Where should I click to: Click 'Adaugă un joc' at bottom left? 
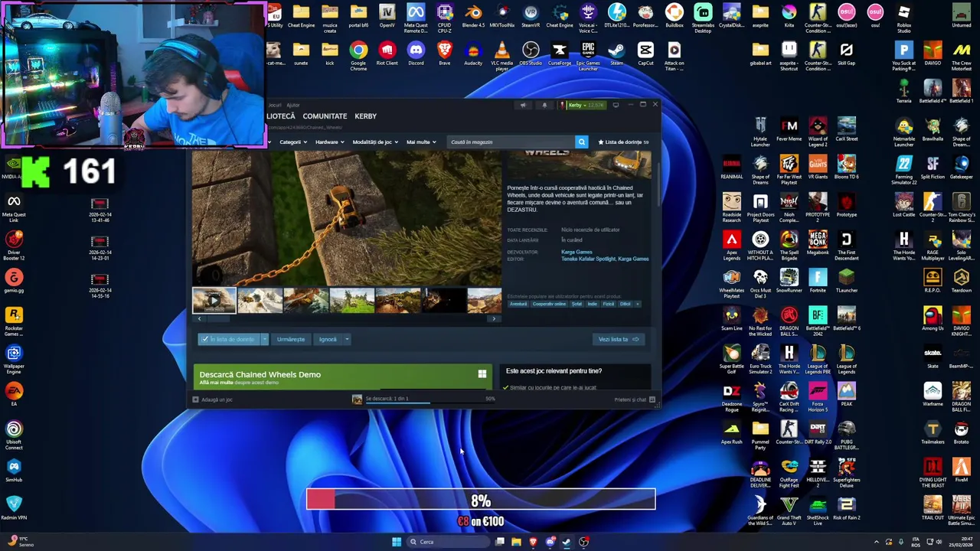tap(213, 399)
